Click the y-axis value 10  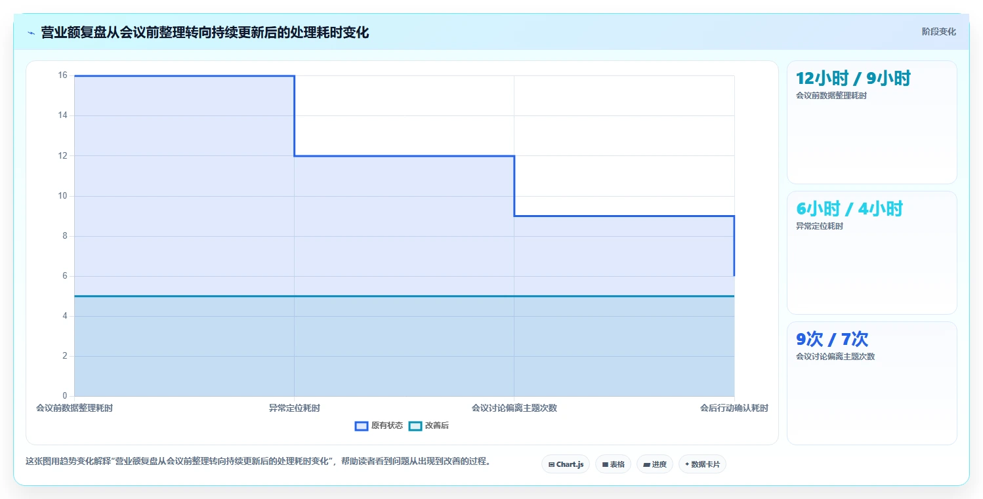pos(62,195)
